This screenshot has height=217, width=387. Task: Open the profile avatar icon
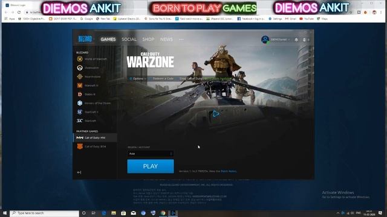click(265, 39)
